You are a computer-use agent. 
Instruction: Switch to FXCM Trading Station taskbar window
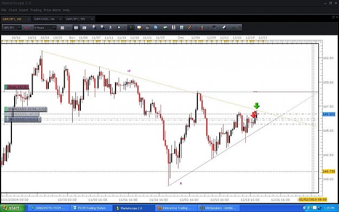[91, 208]
